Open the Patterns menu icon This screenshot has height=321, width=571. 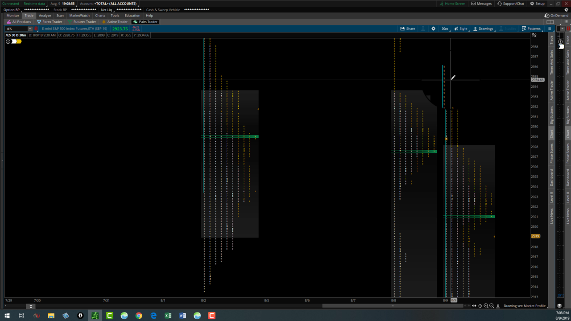tap(524, 29)
